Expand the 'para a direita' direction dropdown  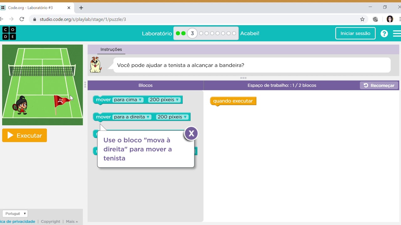coord(132,117)
